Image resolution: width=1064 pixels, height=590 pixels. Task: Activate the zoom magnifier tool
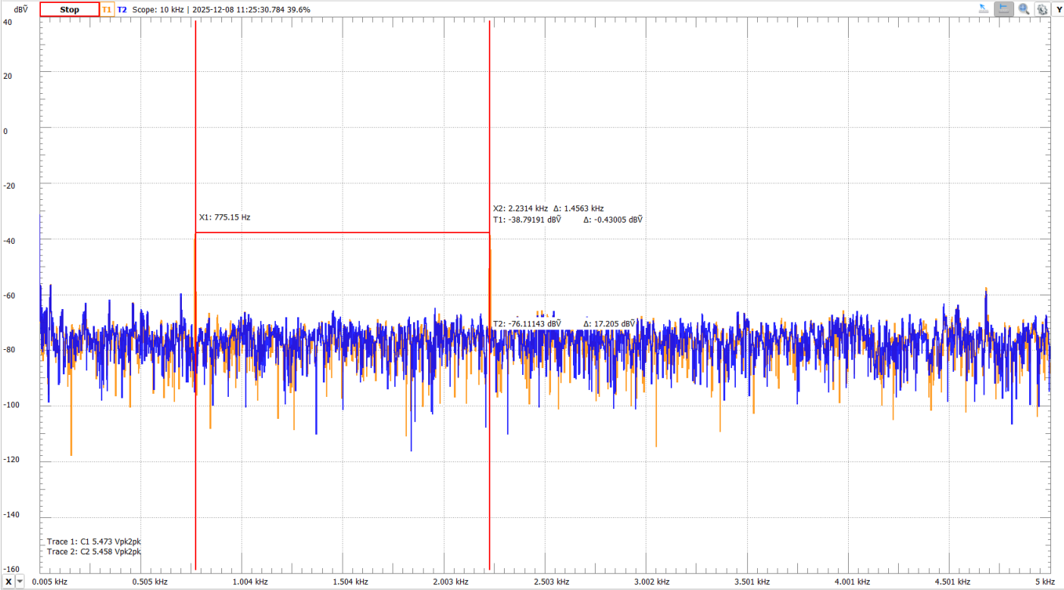click(x=1023, y=9)
